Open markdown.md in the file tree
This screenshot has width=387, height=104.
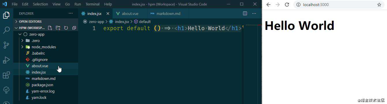[x=46, y=78]
